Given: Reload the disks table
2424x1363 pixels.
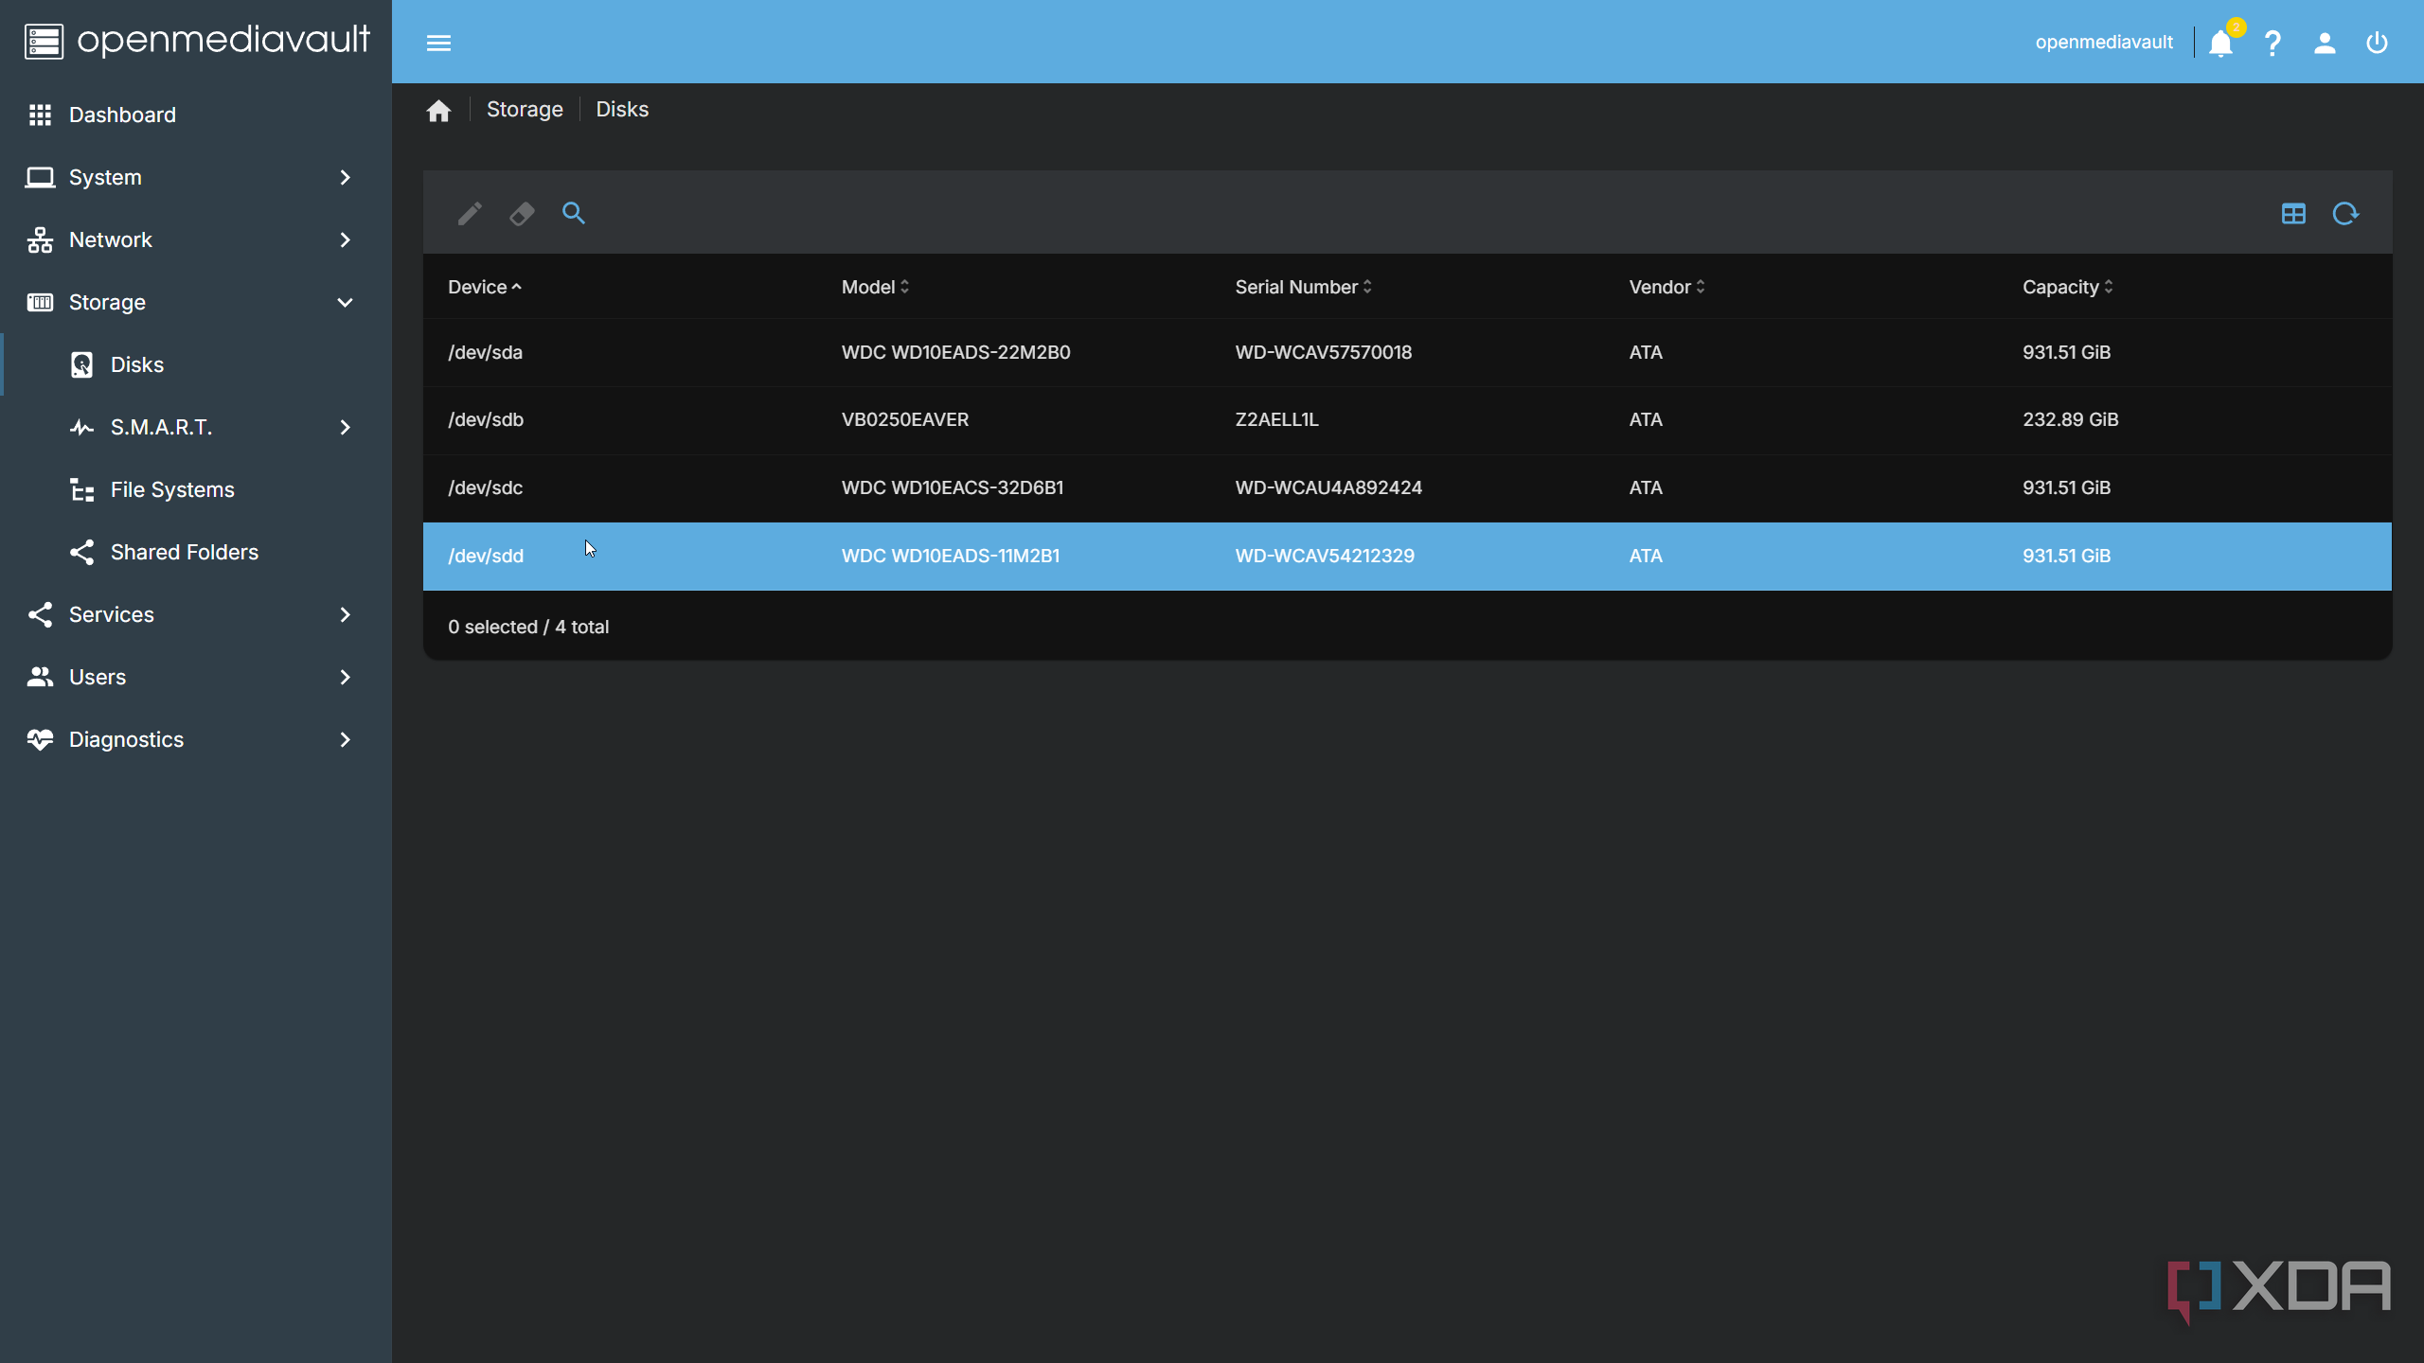Looking at the screenshot, I should tap(2345, 213).
